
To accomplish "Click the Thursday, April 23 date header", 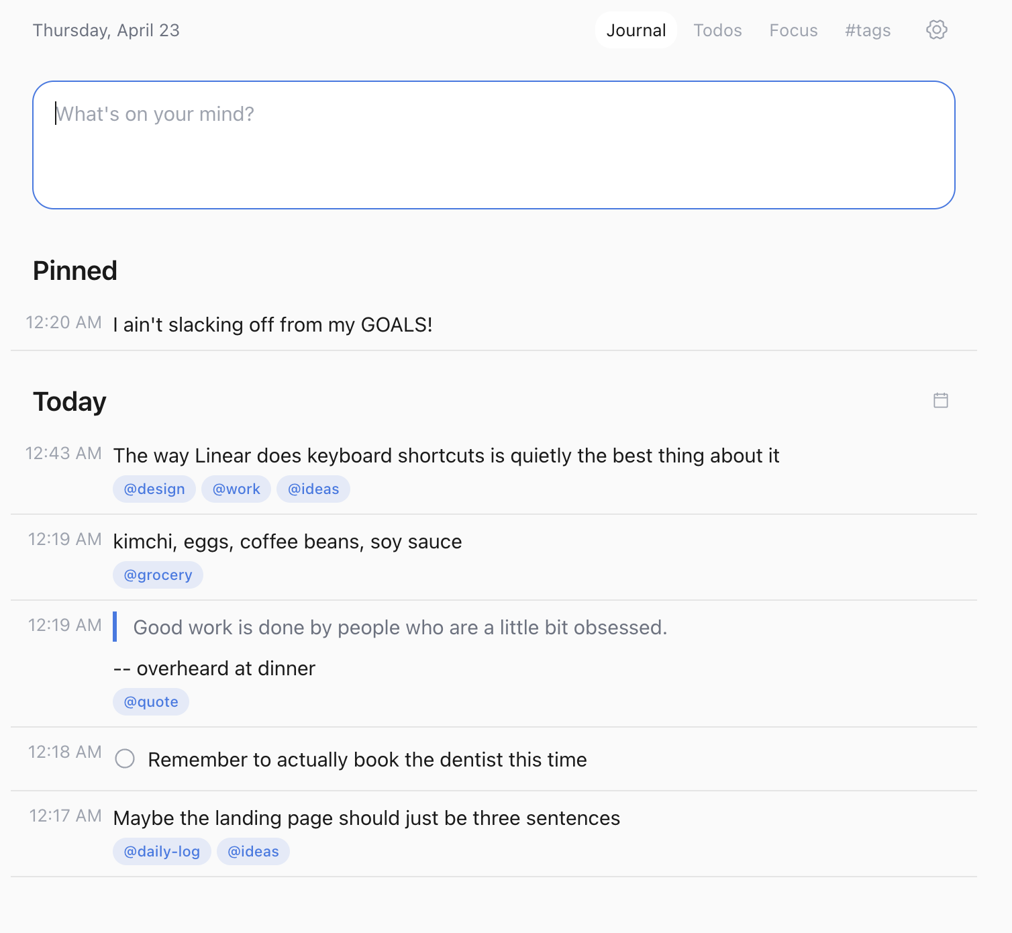I will point(106,30).
